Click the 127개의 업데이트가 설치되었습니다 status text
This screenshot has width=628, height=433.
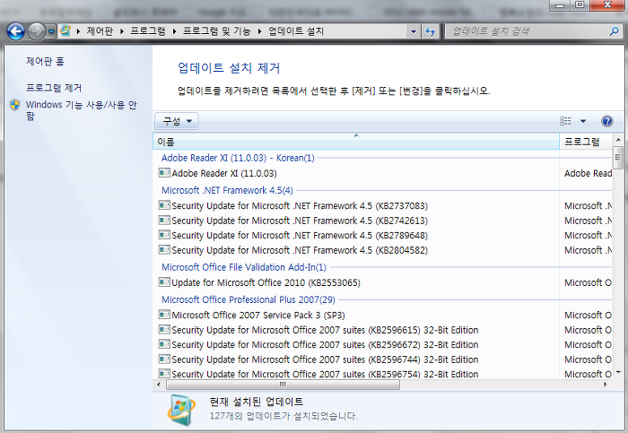[x=283, y=416]
